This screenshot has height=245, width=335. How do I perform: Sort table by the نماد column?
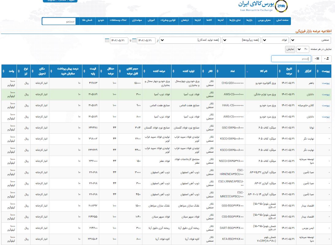230,71
